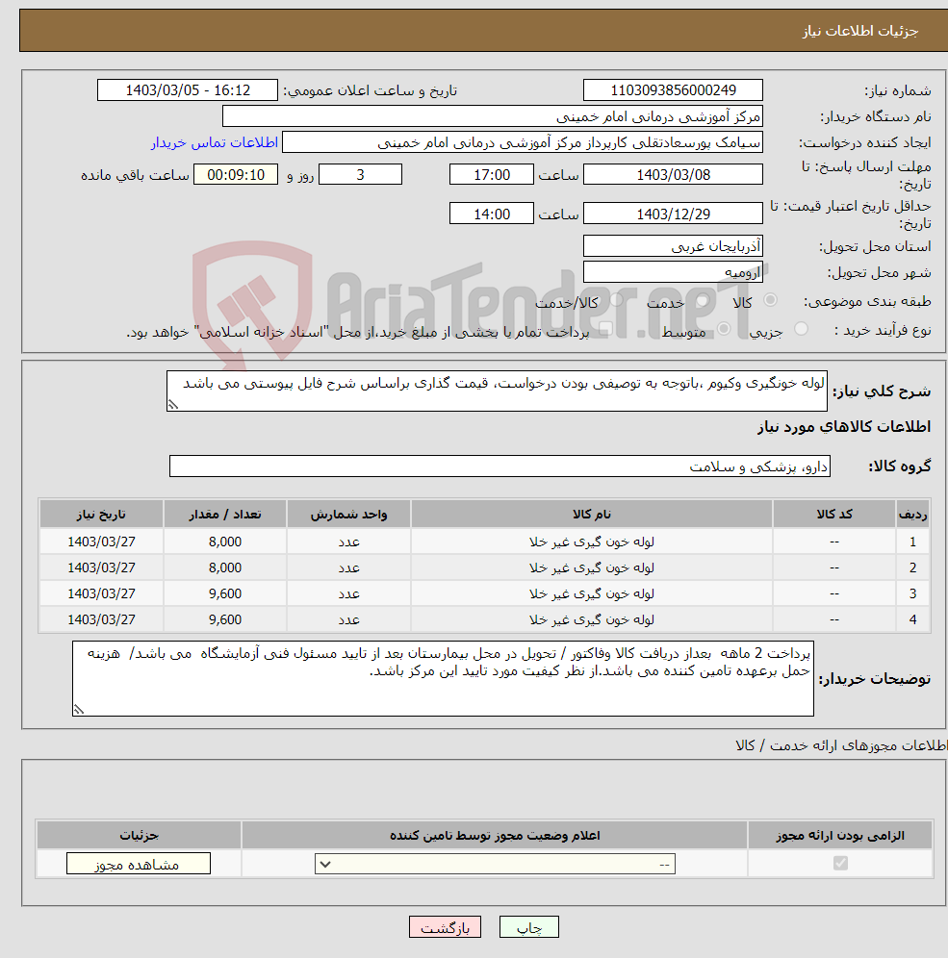Click need date 1403/03/27 in row 1
The height and width of the screenshot is (958, 948).
pos(101,542)
